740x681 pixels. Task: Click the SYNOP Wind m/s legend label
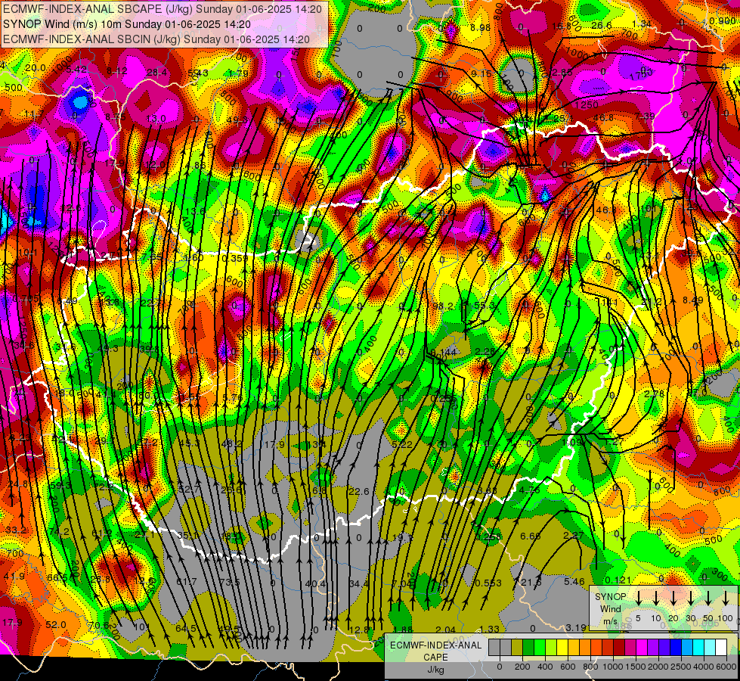pyautogui.click(x=610, y=608)
